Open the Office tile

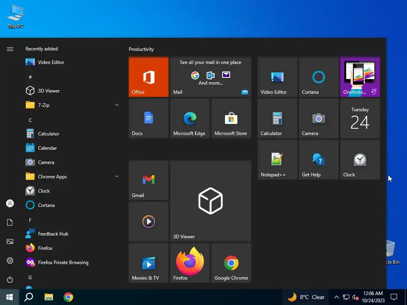click(149, 77)
